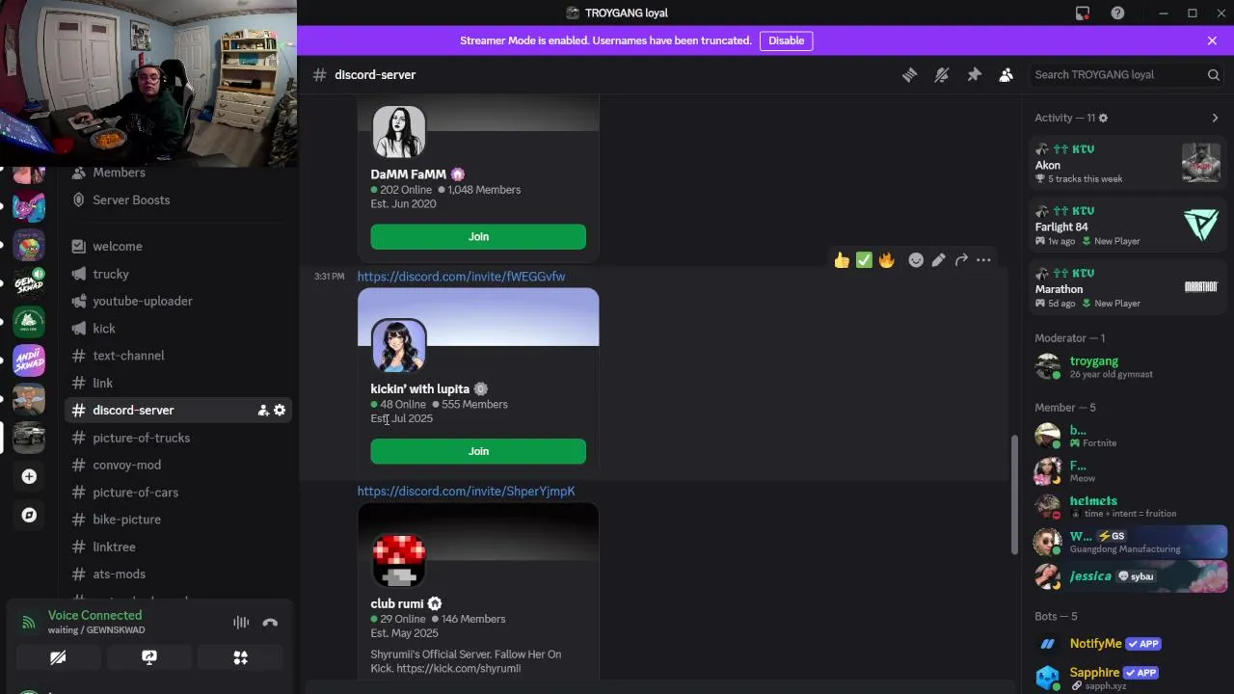Switch to the welcome channel
Image resolution: width=1234 pixels, height=694 pixels.
[x=177, y=247]
